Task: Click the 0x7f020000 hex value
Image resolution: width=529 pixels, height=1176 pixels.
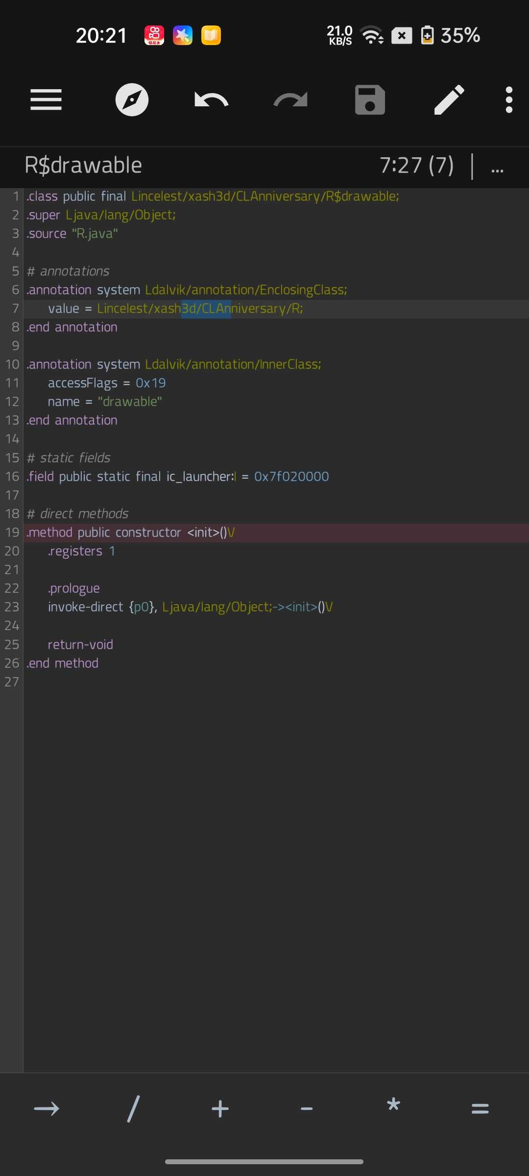Action: tap(291, 477)
